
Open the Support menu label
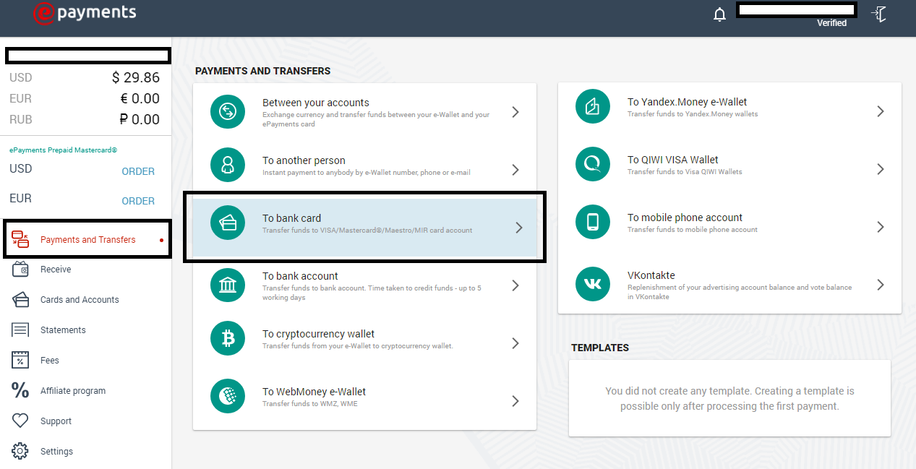point(56,421)
